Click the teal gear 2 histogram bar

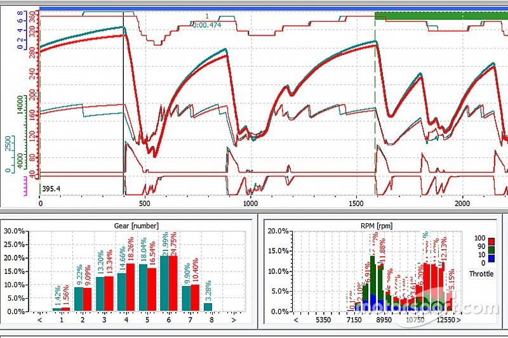click(79, 299)
